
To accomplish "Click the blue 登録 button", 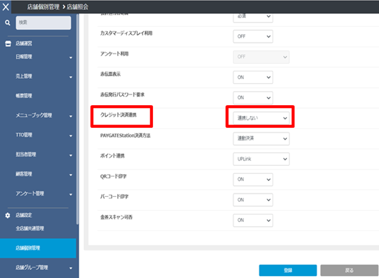I will pyautogui.click(x=288, y=270).
